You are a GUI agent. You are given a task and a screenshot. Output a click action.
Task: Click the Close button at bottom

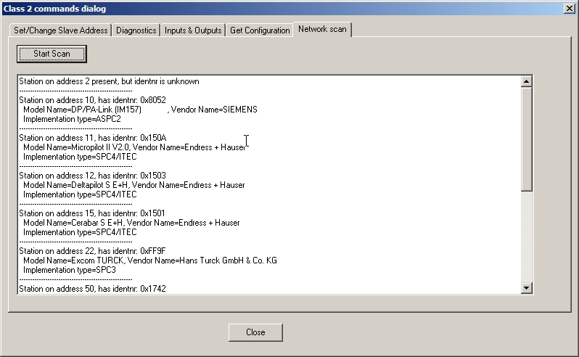[255, 332]
